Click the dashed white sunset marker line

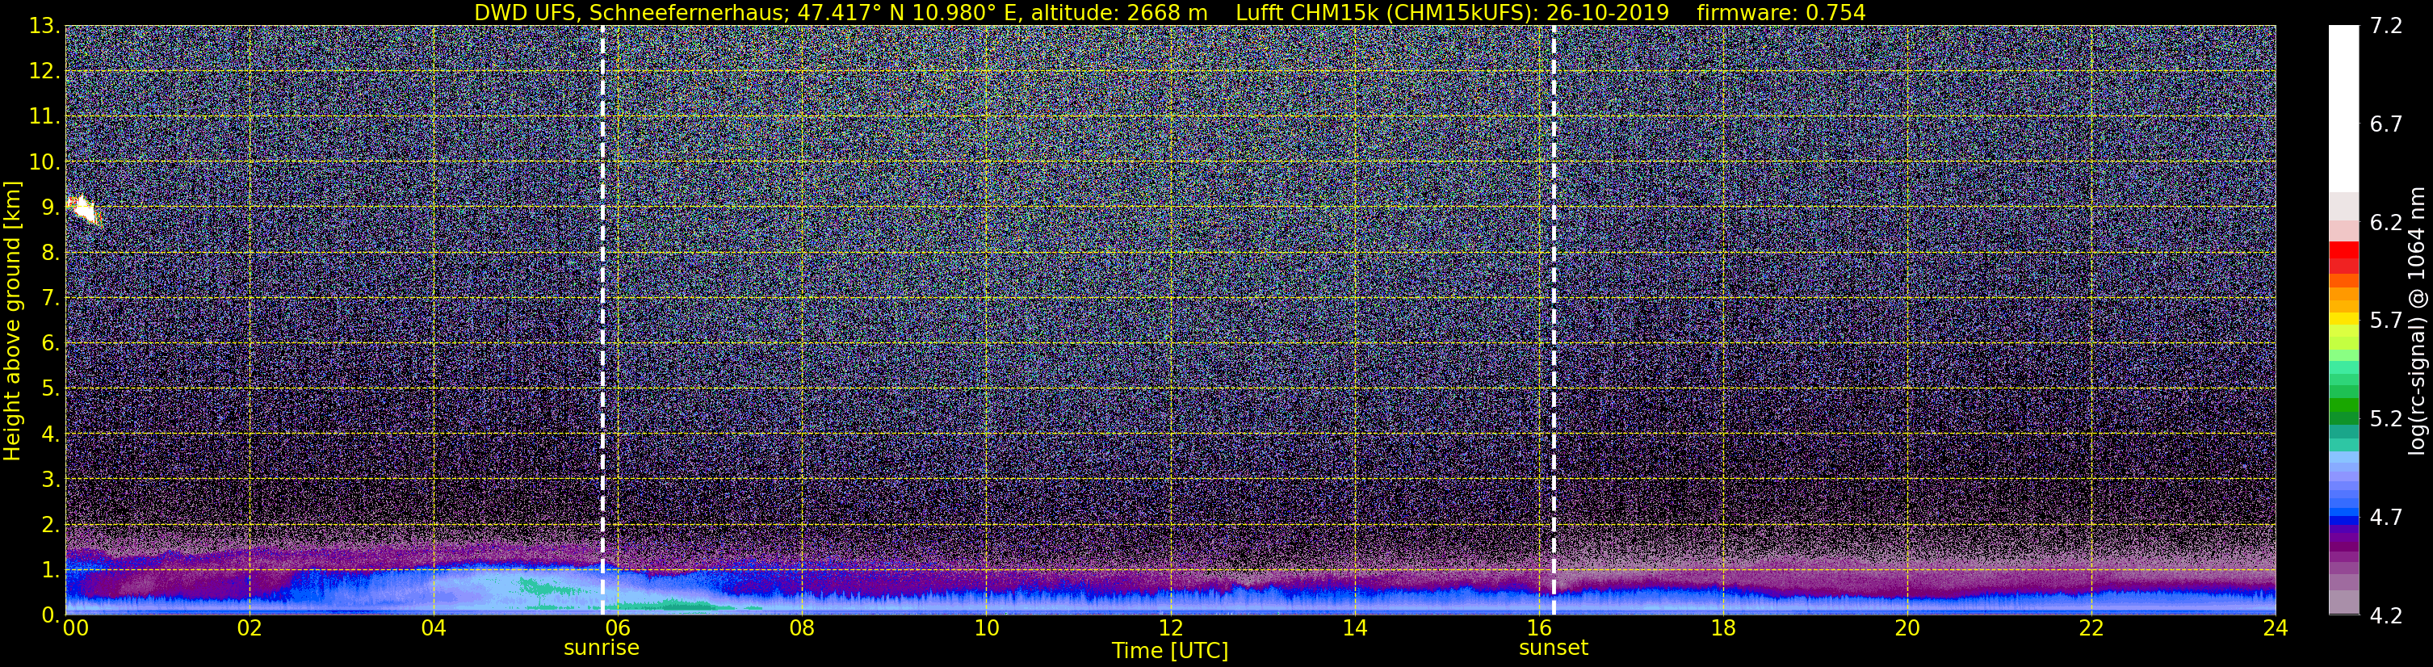tap(1554, 321)
